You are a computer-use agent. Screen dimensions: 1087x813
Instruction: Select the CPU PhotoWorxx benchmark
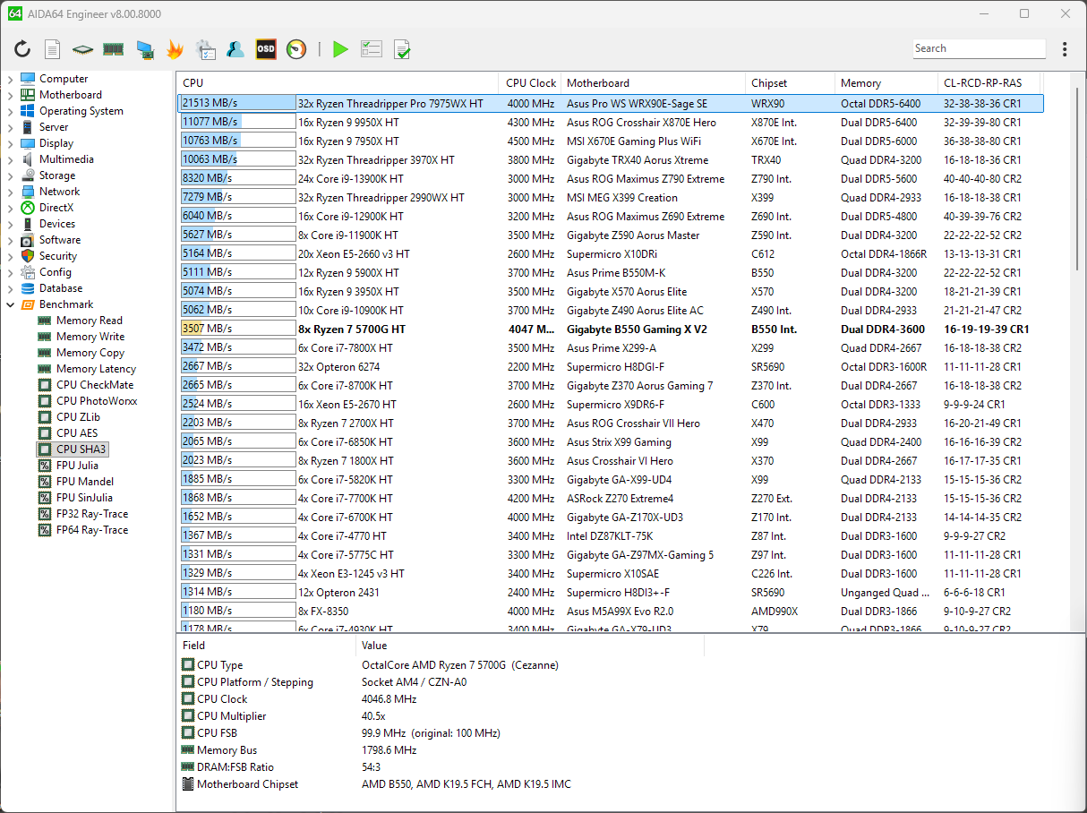pos(97,401)
